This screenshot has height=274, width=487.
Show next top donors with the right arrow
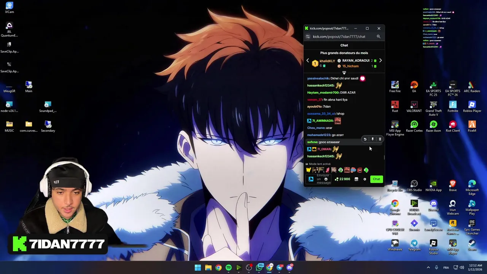(380, 61)
